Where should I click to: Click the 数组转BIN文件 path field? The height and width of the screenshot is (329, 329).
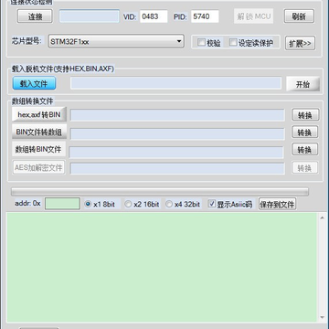[x=176, y=153]
